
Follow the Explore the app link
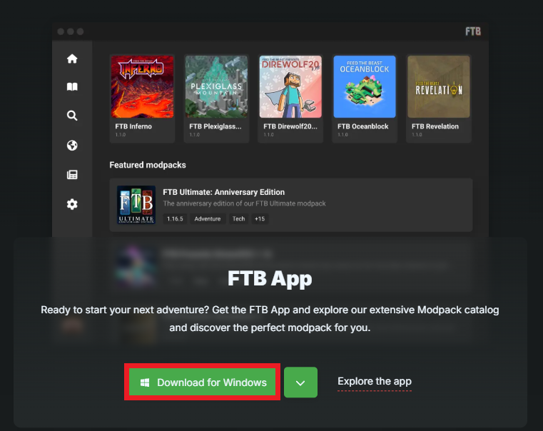[375, 381]
